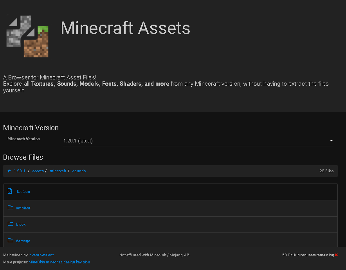The width and height of the screenshot is (346, 270).
Task: Click the back arrow in the breadcrumb
Action: point(9,171)
